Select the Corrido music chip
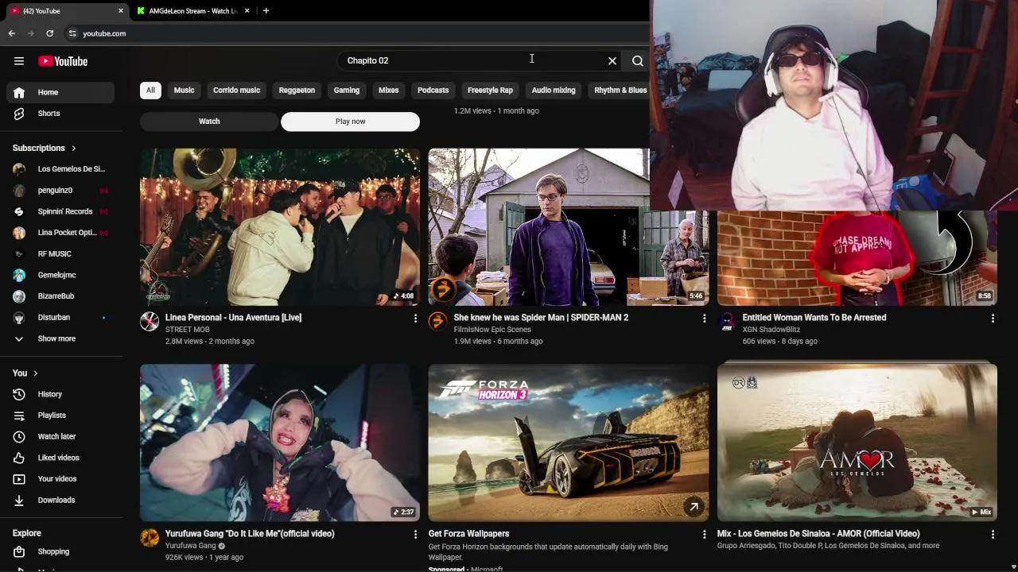 [x=236, y=90]
